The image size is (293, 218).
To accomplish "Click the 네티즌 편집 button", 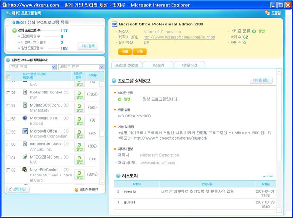I will click(261, 80).
